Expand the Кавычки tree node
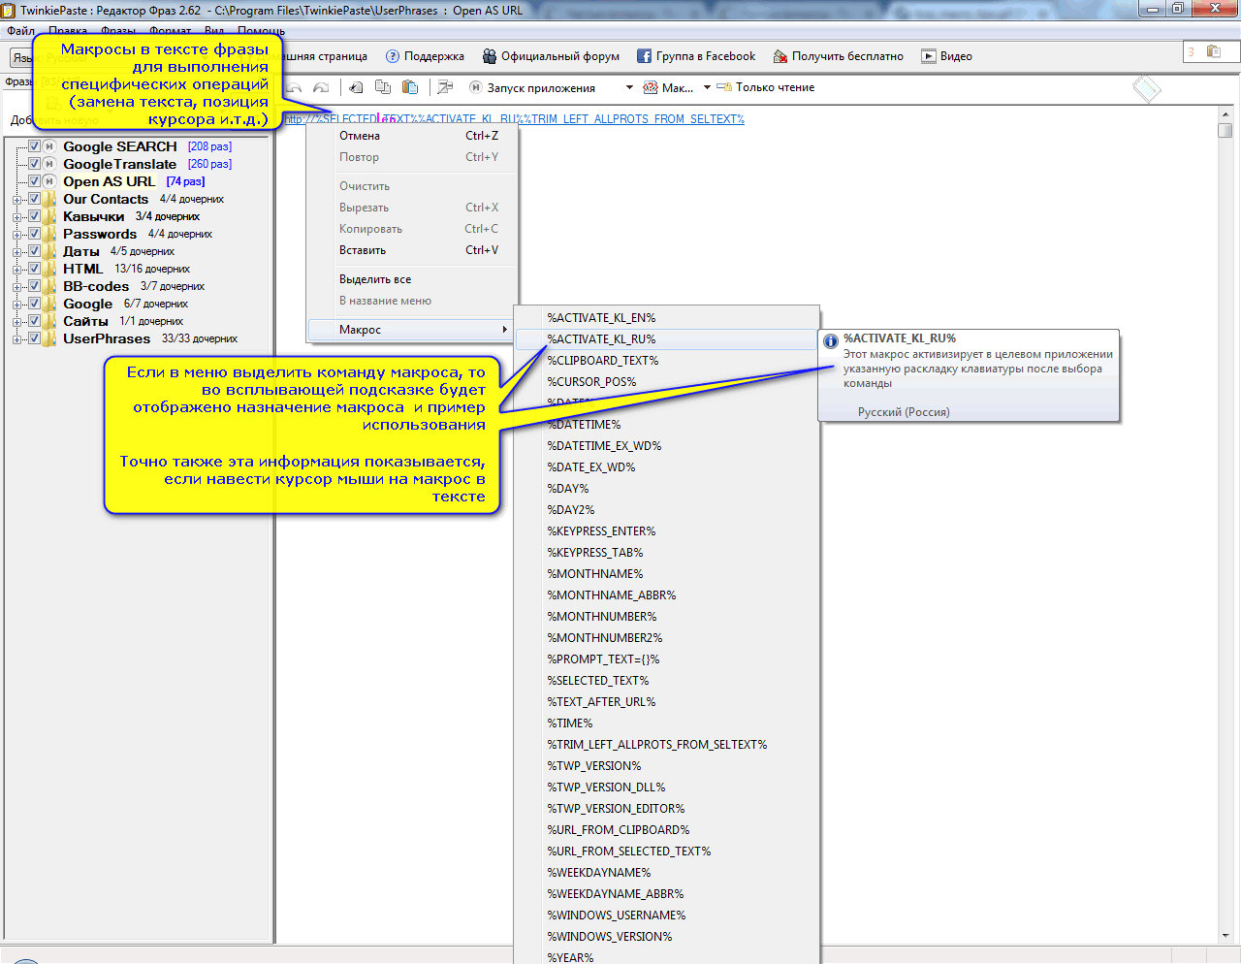Screen dimensions: 1241x964 16,217
